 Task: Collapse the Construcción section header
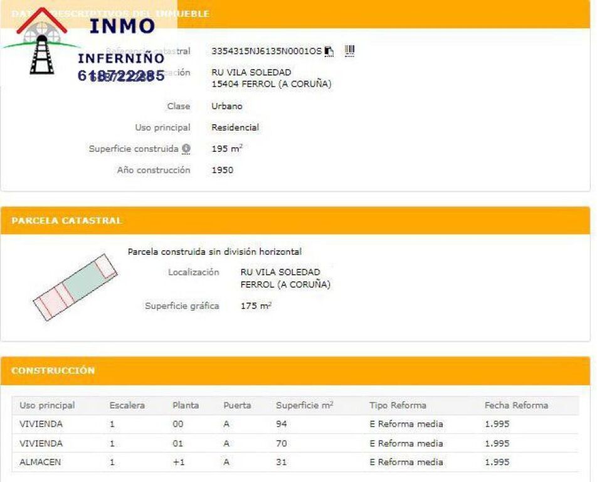53,370
